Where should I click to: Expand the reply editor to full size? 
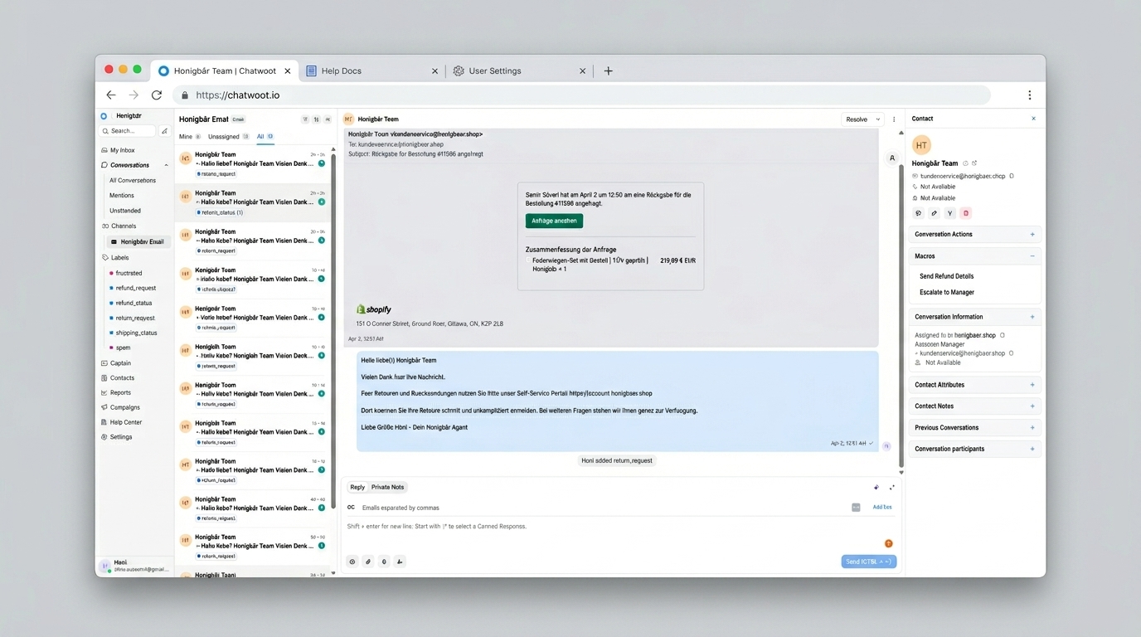(892, 488)
